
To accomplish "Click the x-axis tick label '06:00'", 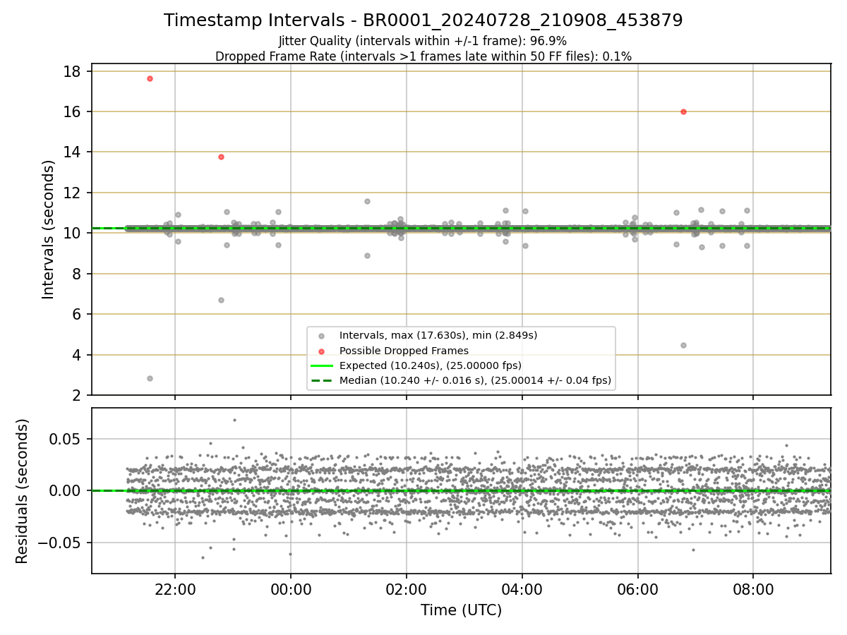I will 638,589.
